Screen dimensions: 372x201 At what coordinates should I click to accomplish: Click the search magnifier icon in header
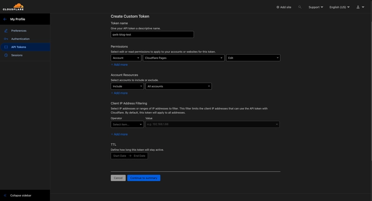(300, 7)
